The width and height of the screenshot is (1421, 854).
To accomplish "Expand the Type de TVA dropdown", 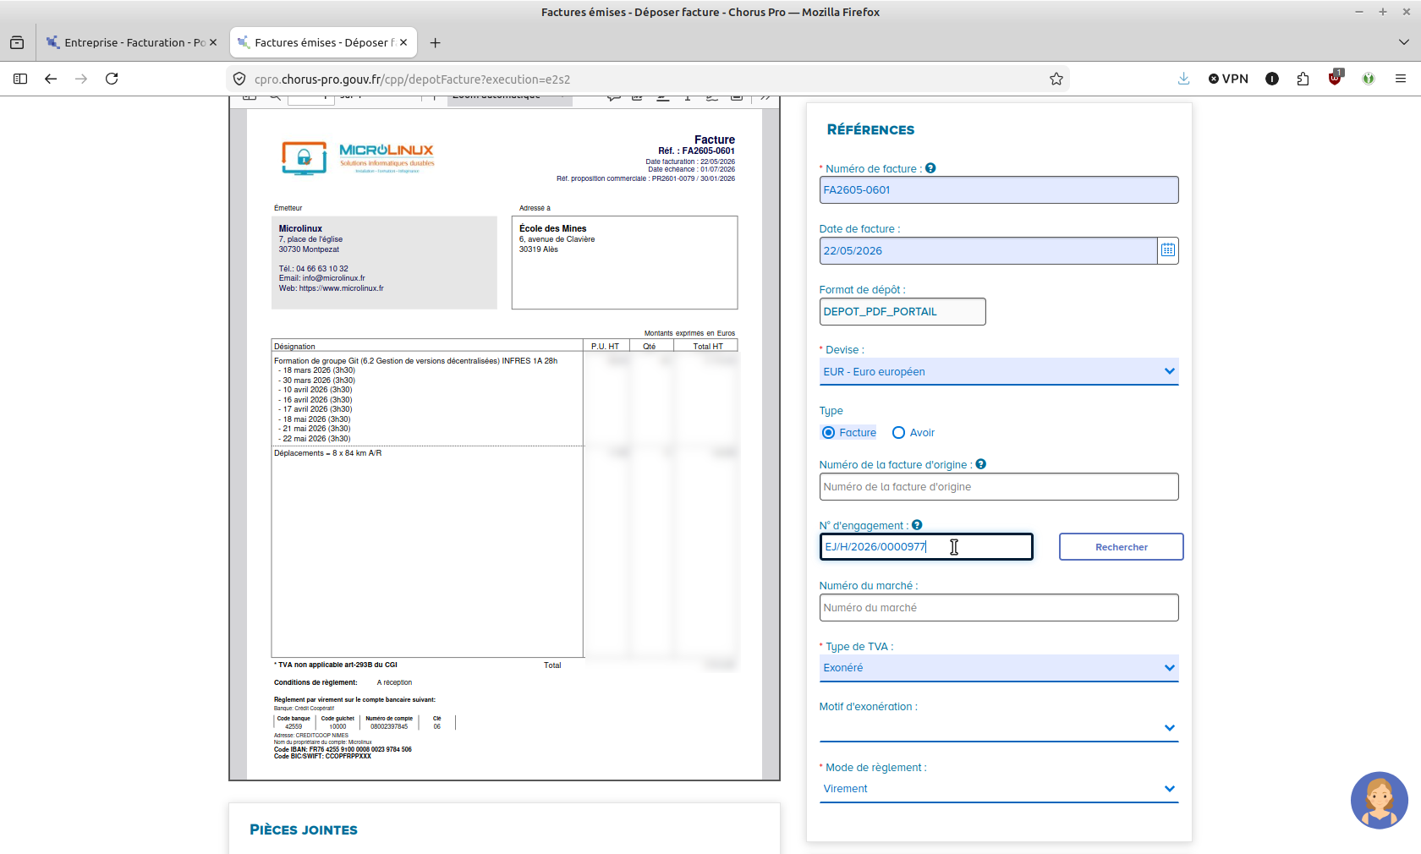I will [999, 668].
